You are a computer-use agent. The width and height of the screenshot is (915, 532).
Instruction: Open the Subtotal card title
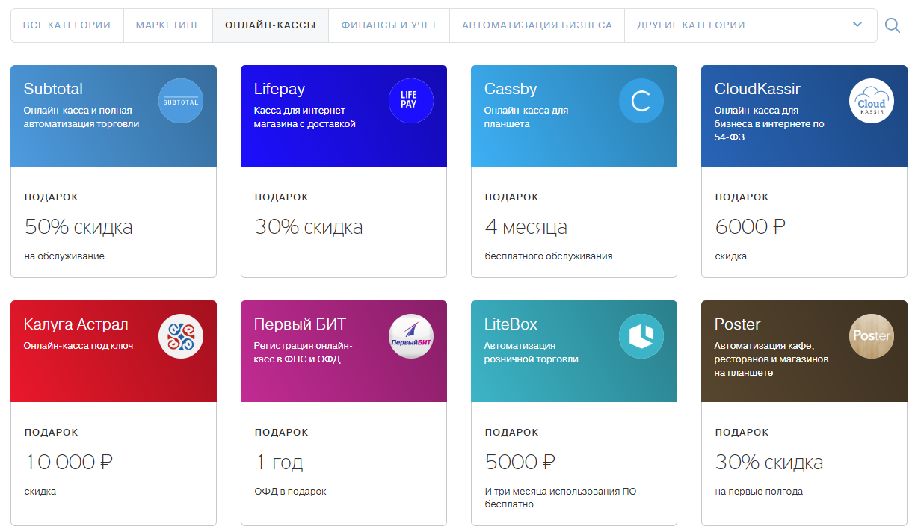point(53,89)
